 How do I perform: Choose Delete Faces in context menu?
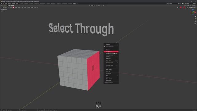(x=111, y=80)
